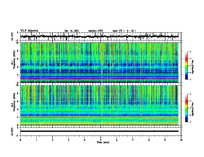Click the ch.2 frequency axis "6" tick label

(18, 101)
